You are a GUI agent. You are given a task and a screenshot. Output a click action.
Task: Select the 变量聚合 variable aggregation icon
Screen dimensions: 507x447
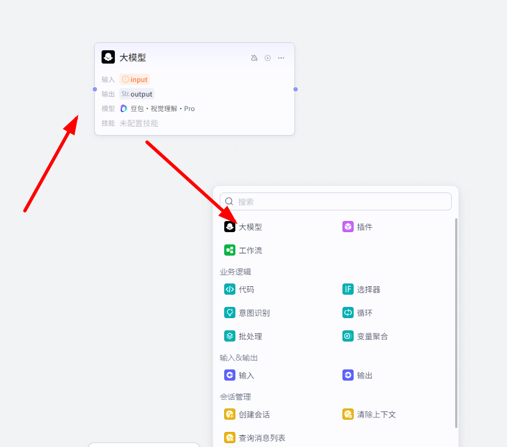pyautogui.click(x=347, y=336)
